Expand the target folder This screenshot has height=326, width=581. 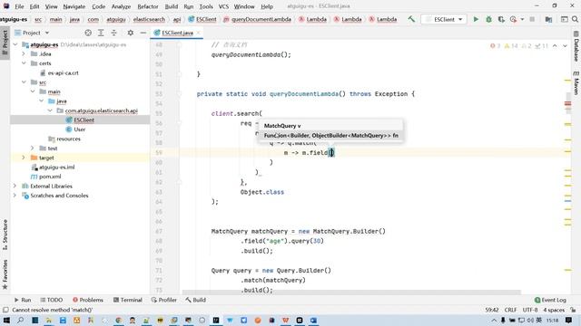(x=24, y=158)
